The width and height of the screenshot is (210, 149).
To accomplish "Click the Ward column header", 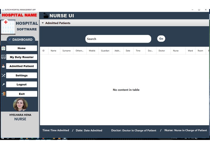I will point(190,51).
